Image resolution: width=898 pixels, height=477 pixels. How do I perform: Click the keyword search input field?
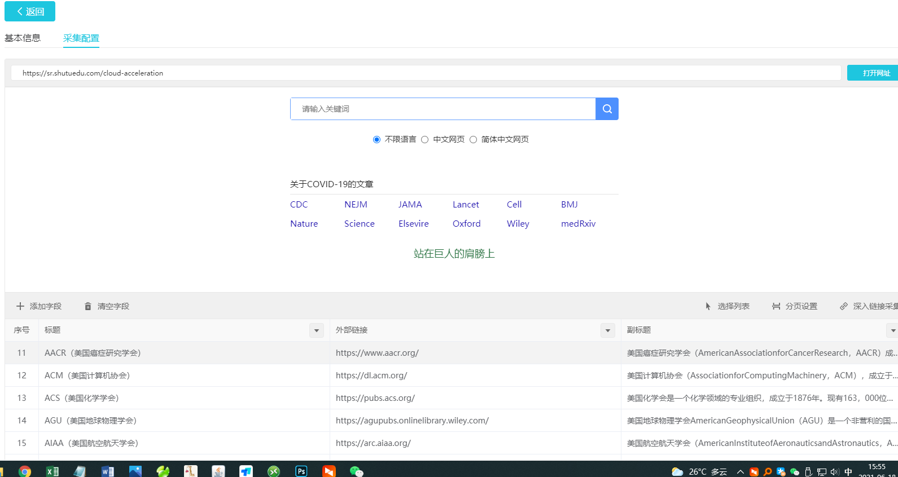coord(443,109)
